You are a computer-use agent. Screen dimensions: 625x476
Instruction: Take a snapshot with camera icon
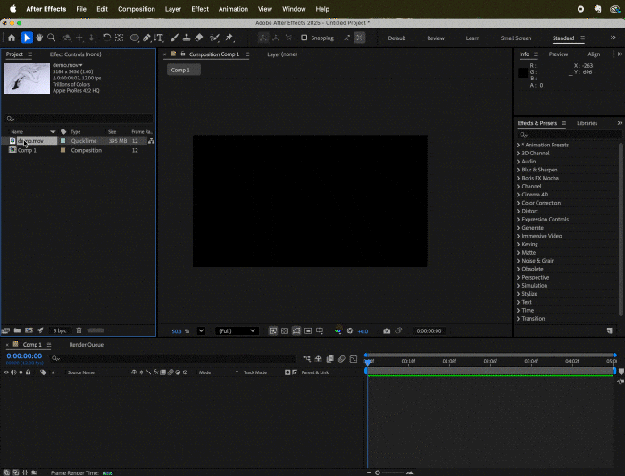(x=387, y=330)
